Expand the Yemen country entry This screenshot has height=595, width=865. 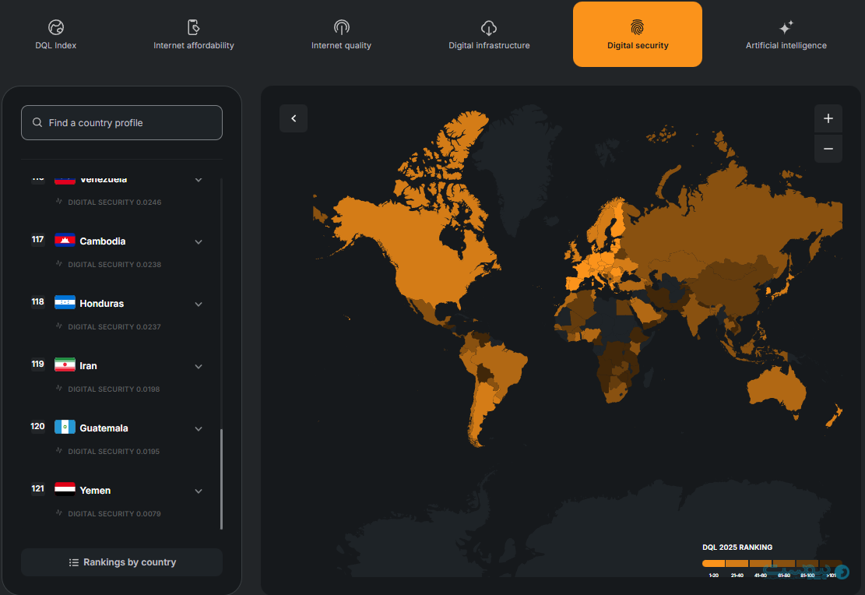(x=199, y=491)
